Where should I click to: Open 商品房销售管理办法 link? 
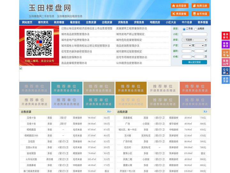click(x=127, y=45)
